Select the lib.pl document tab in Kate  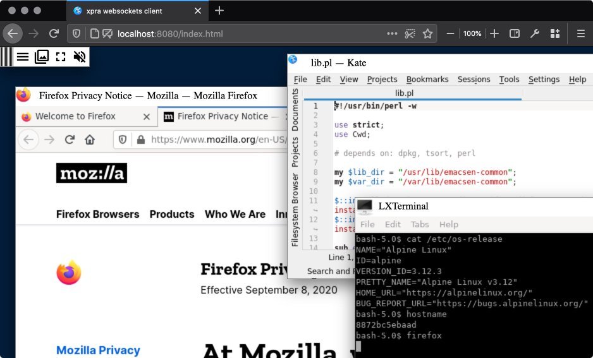coord(413,93)
